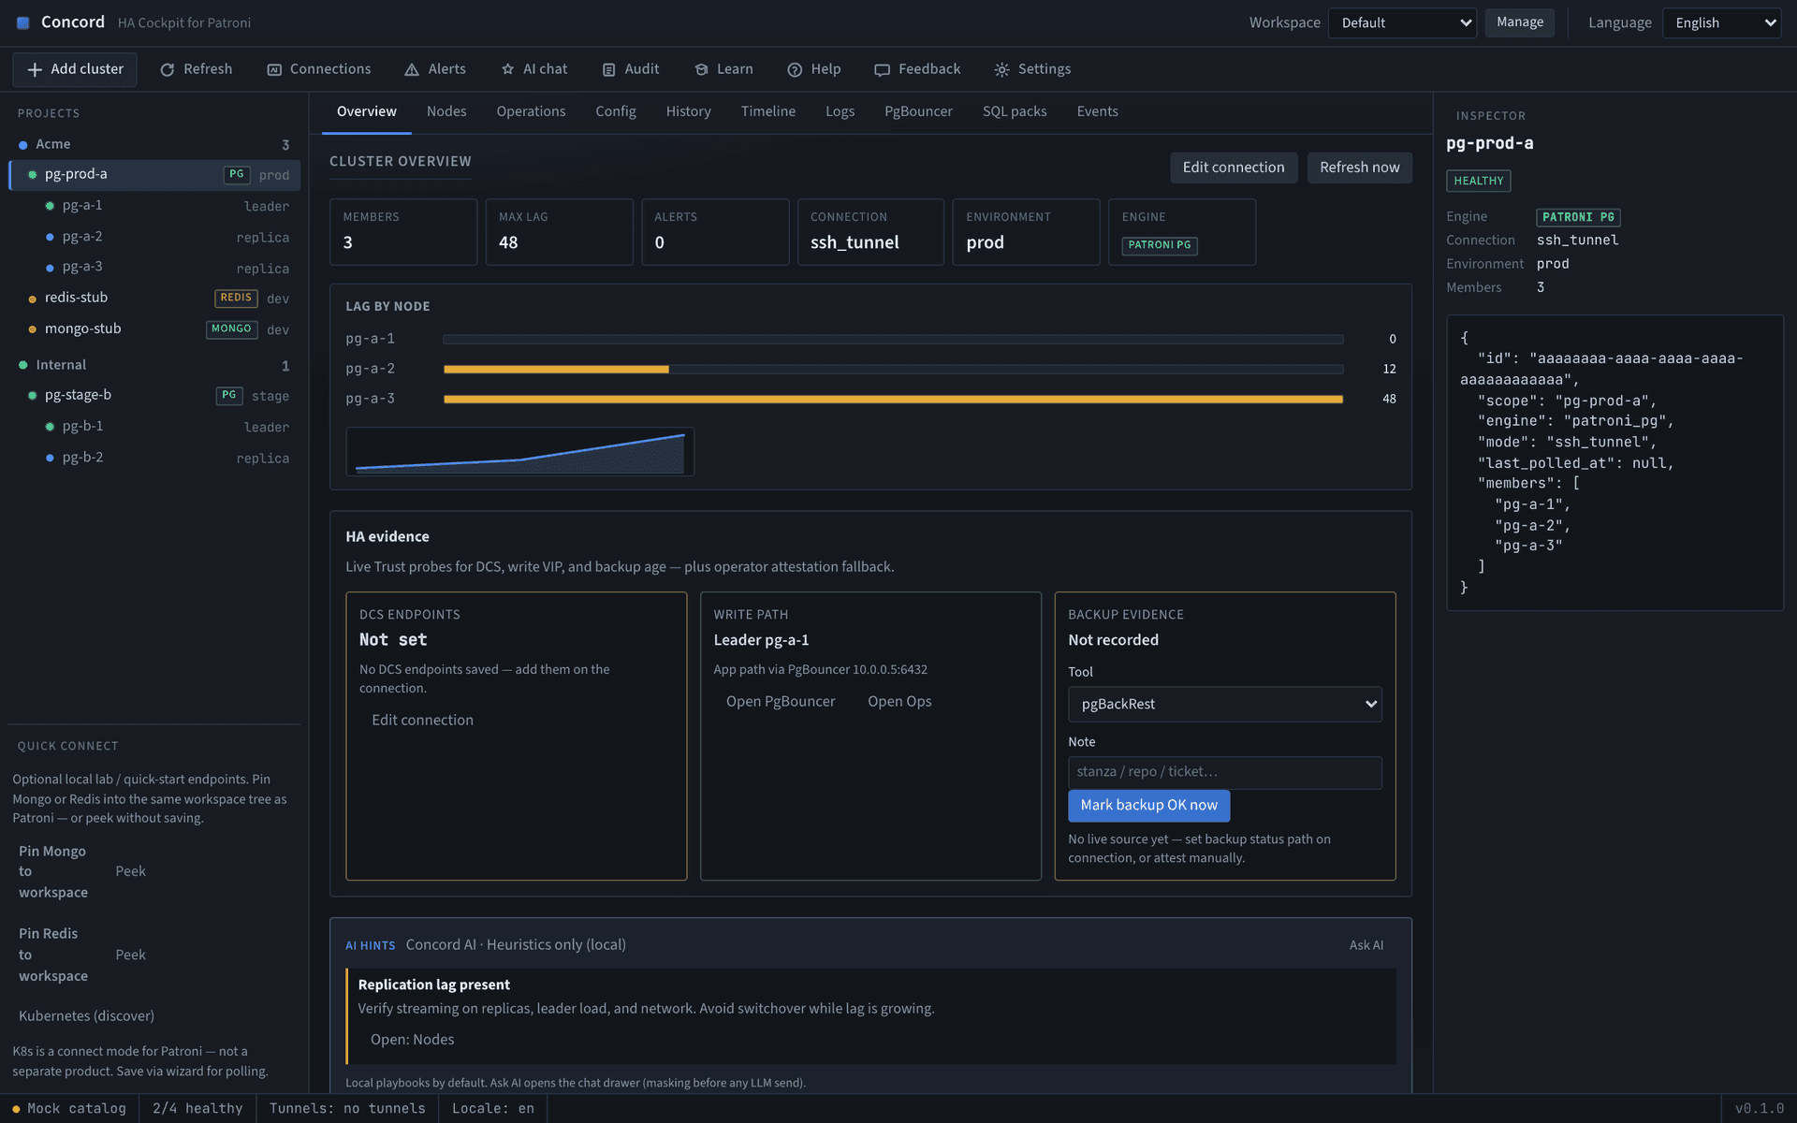Open the SQL packs tab

[1015, 111]
